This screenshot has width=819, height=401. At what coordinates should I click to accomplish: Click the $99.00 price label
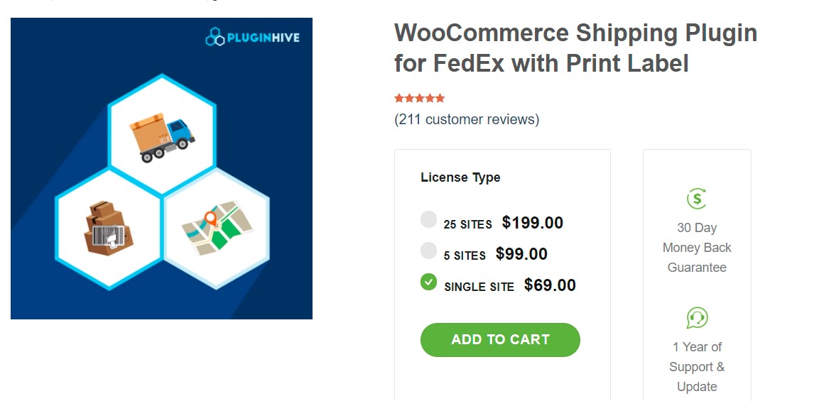(521, 254)
